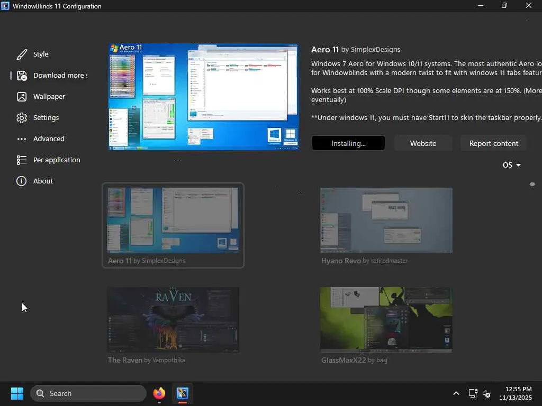Open the Windows Start button
The image size is (542, 406).
click(17, 393)
